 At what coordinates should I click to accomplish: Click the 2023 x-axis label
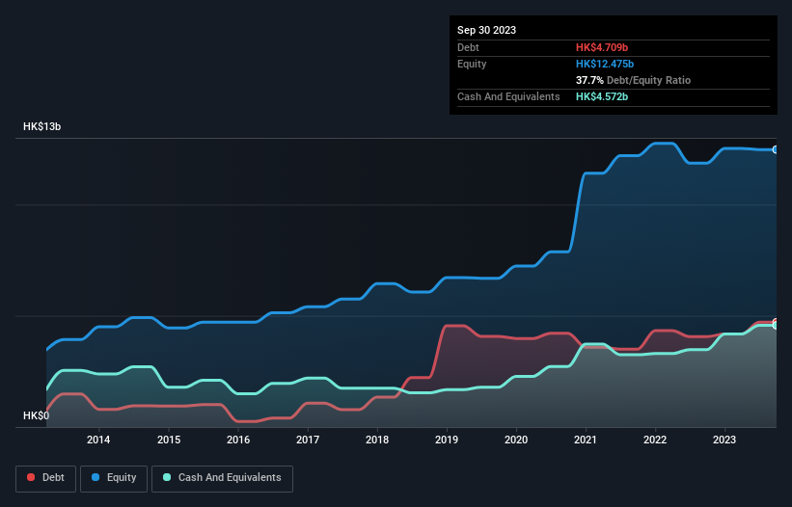(724, 440)
